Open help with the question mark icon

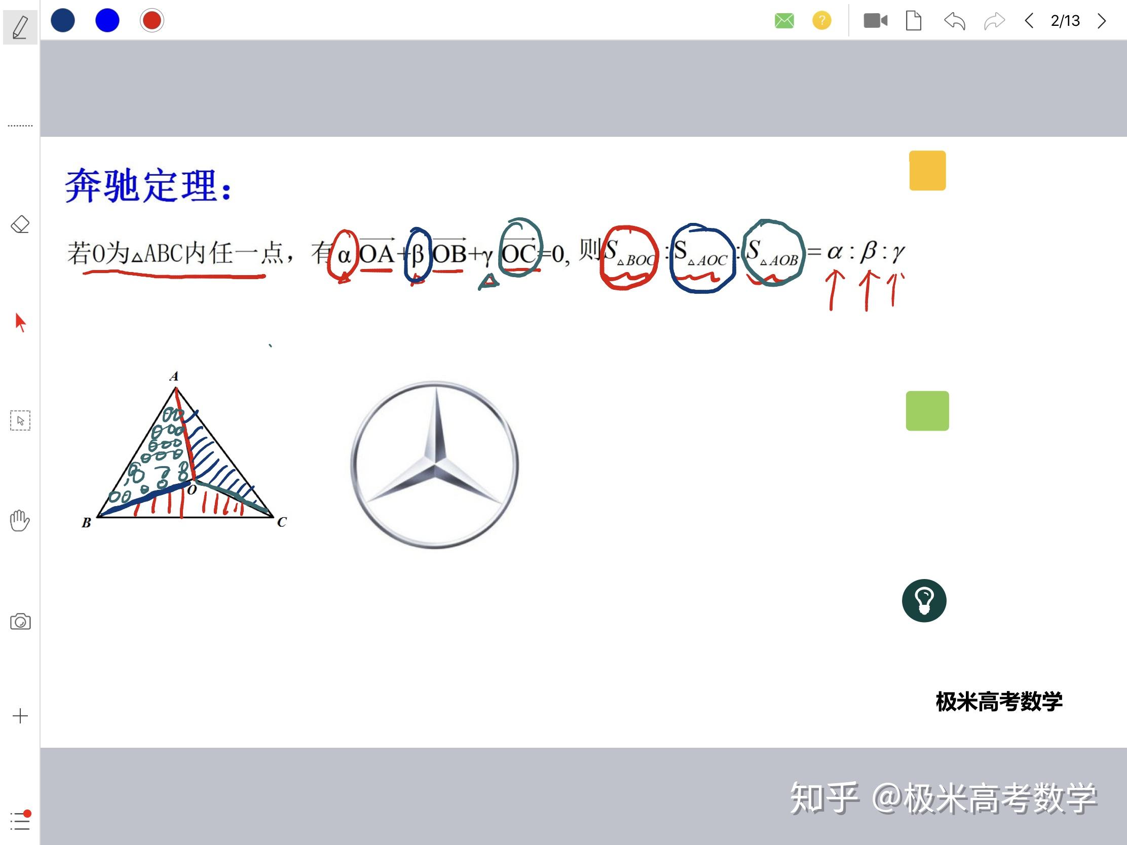pos(821,21)
